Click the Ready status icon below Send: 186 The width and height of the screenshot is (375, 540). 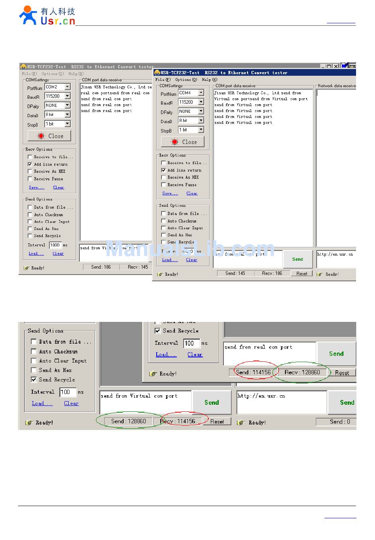(x=26, y=268)
